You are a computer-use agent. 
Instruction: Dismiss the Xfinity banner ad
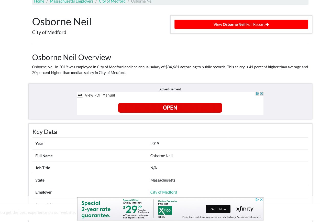pos(261,199)
